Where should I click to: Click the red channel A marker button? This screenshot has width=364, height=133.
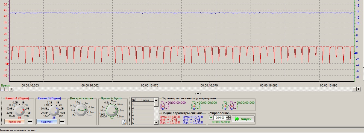[x=6, y=89]
